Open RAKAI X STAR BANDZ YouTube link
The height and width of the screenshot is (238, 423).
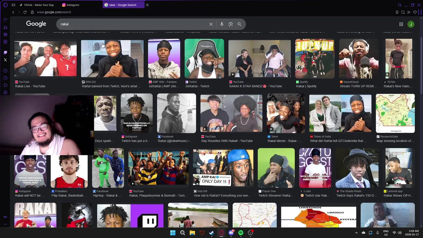pyautogui.click(x=255, y=86)
